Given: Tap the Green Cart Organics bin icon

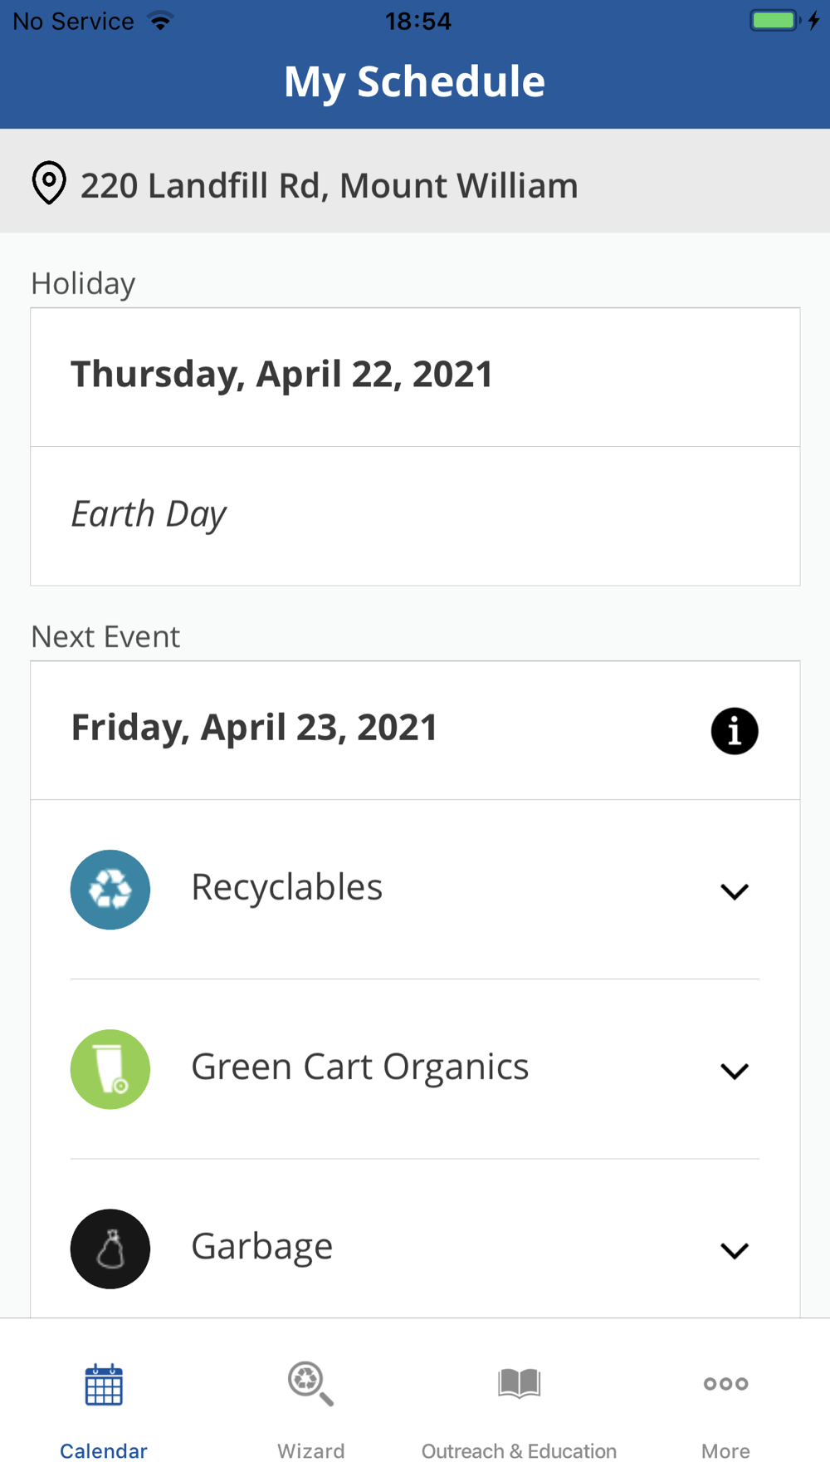Looking at the screenshot, I should [x=110, y=1069].
